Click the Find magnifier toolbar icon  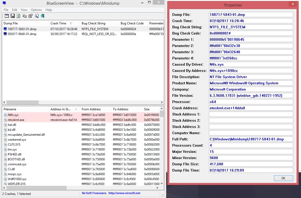(36, 16)
